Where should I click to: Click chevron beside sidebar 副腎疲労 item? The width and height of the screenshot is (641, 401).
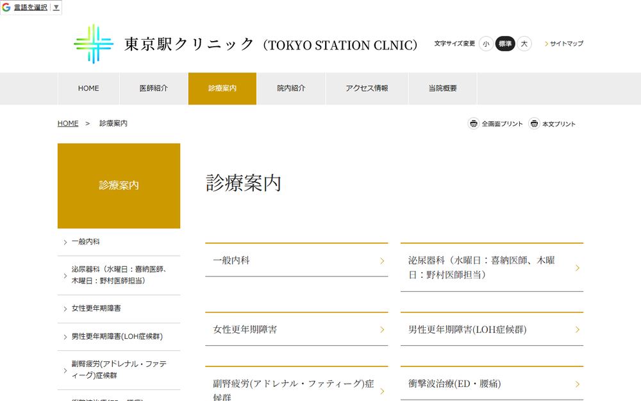coord(65,371)
